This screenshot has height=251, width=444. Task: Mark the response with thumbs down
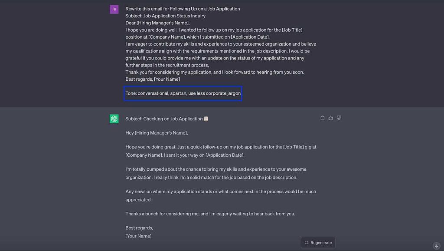[339, 118]
